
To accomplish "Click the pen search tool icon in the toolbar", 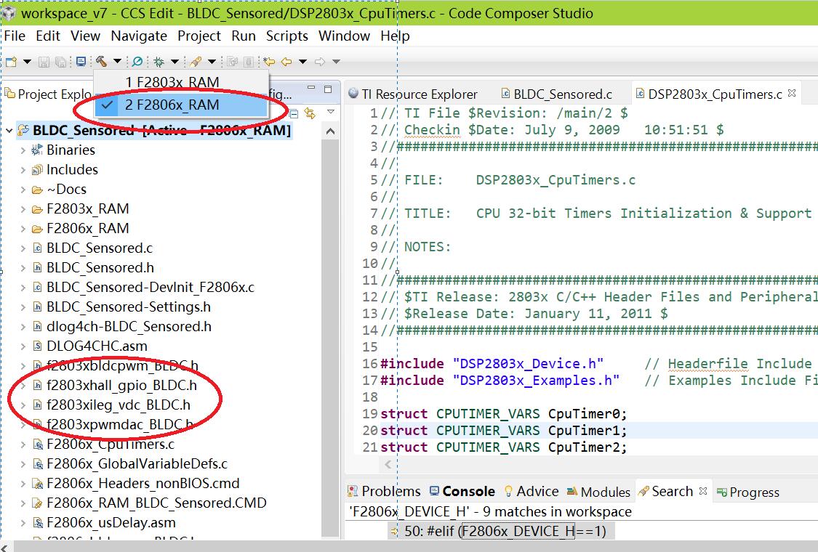I will (x=196, y=62).
